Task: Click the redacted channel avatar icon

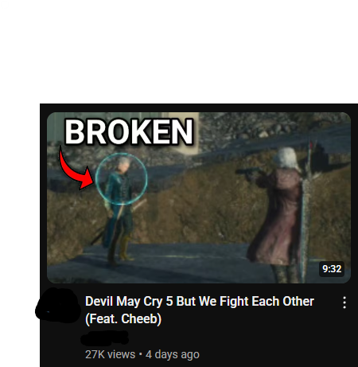Action: click(x=57, y=305)
